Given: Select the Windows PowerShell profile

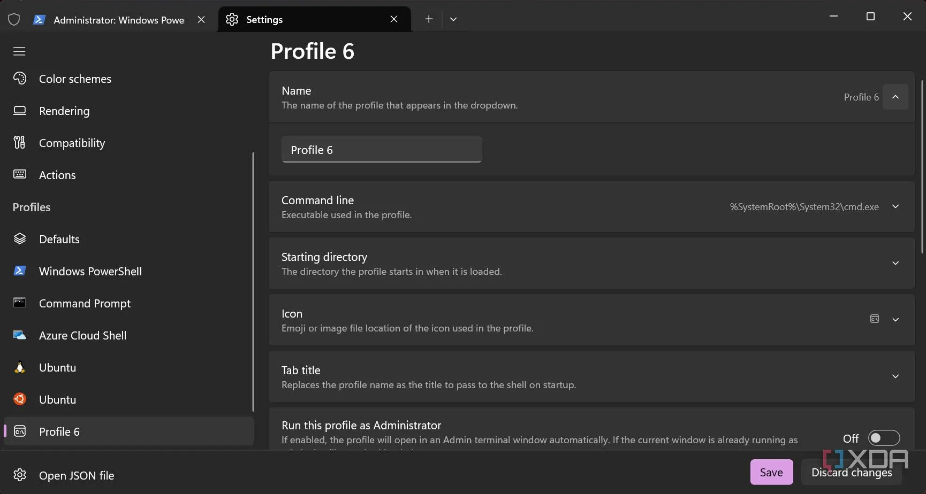Looking at the screenshot, I should pos(90,272).
